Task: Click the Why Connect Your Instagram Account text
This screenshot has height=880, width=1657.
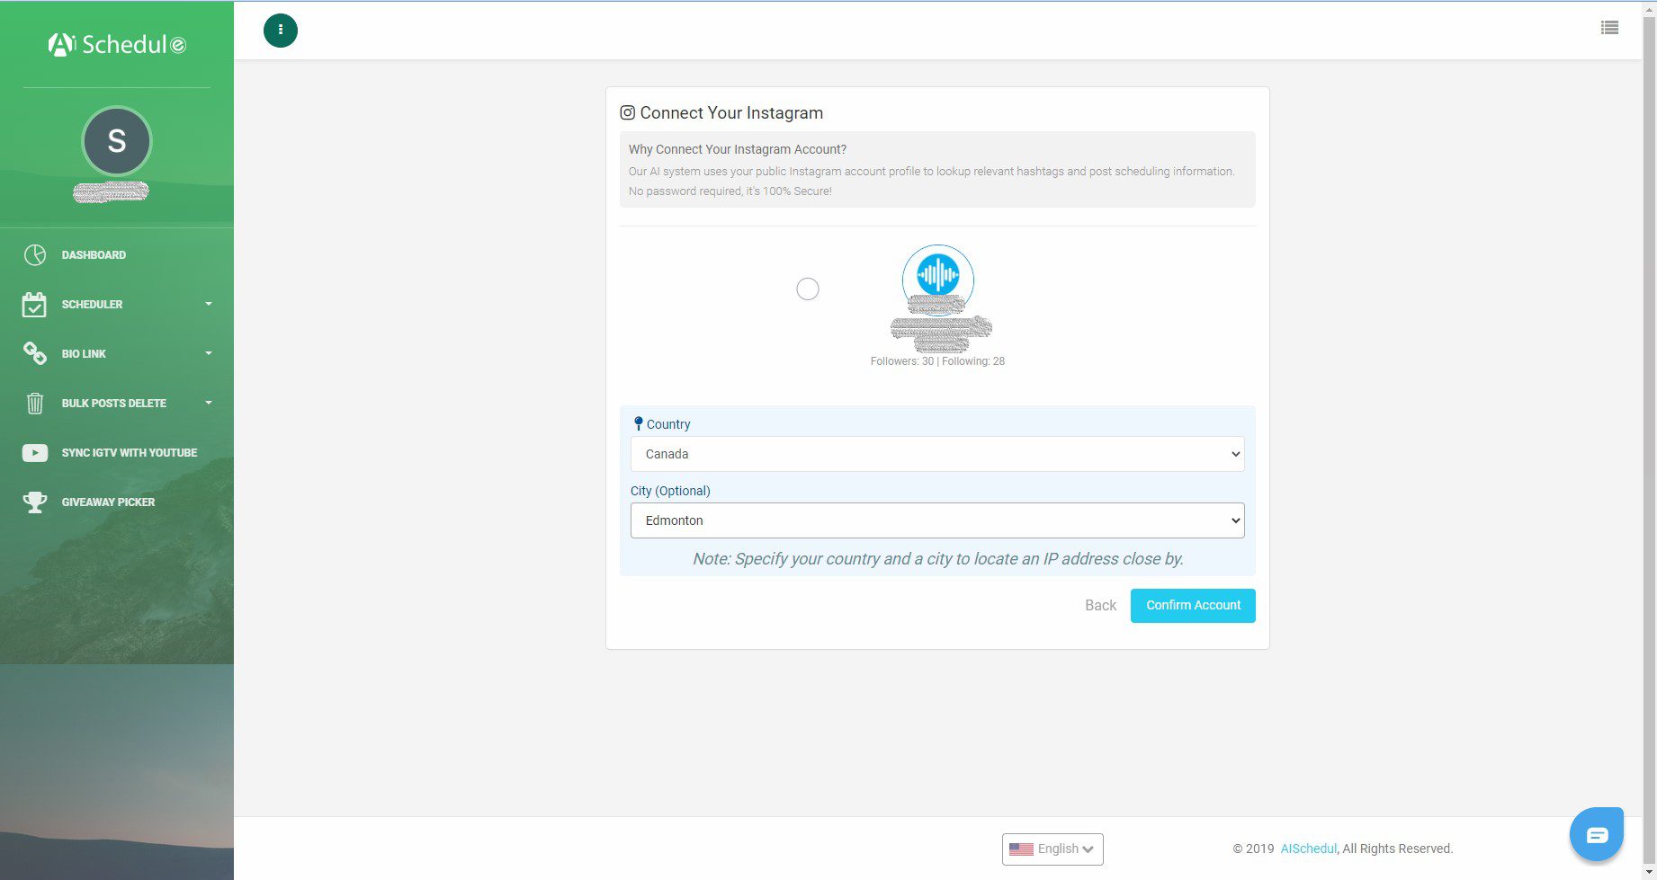Action: [738, 149]
